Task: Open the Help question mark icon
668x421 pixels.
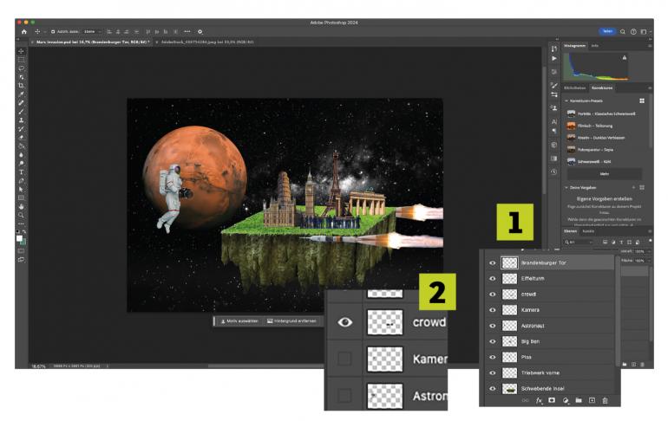Action: tap(633, 31)
